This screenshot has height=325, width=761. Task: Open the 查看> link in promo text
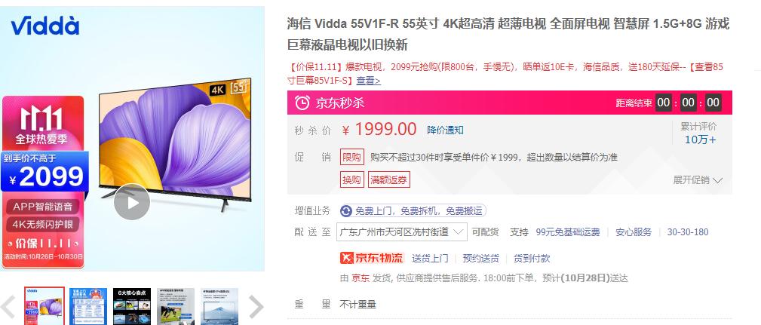click(x=368, y=81)
